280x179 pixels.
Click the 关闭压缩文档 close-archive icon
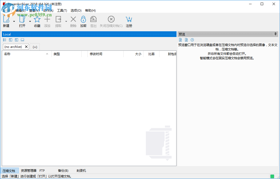111,19
